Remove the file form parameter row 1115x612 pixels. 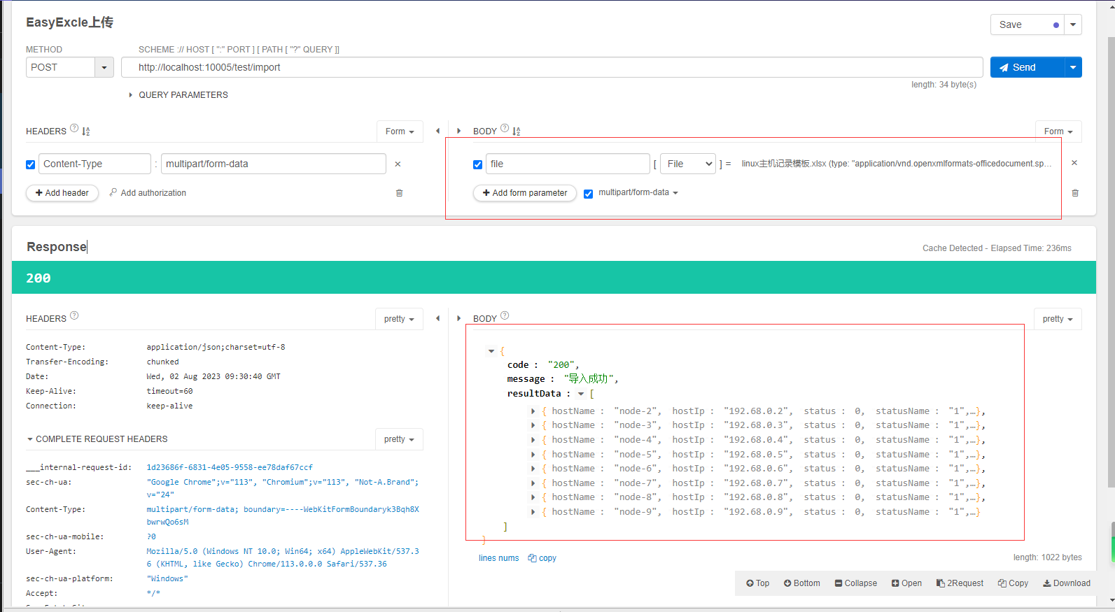1074,163
